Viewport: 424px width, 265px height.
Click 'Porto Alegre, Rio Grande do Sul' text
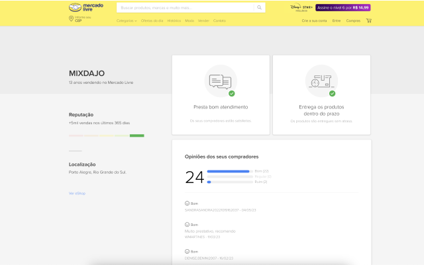[x=97, y=172]
